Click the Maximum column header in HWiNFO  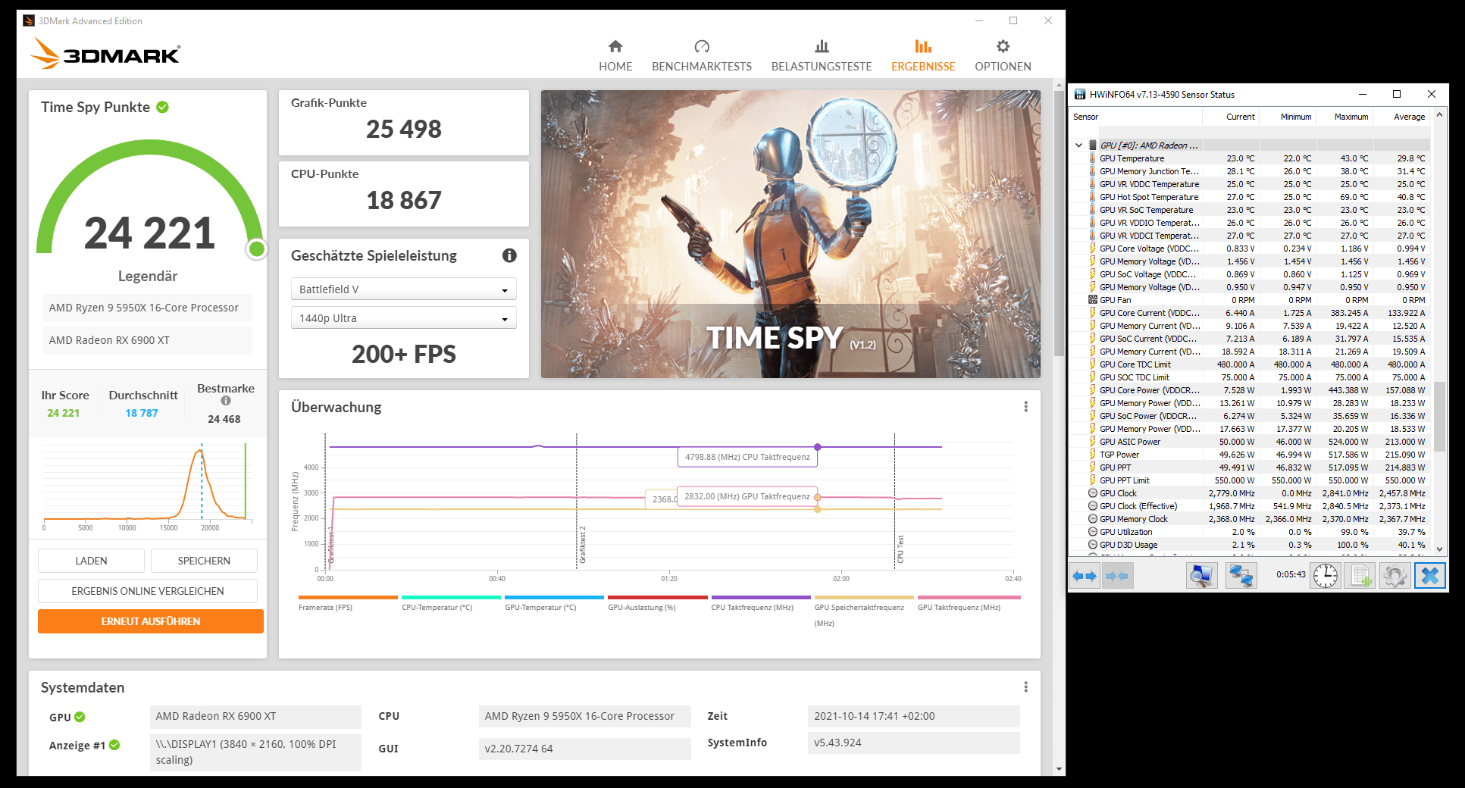click(1344, 117)
